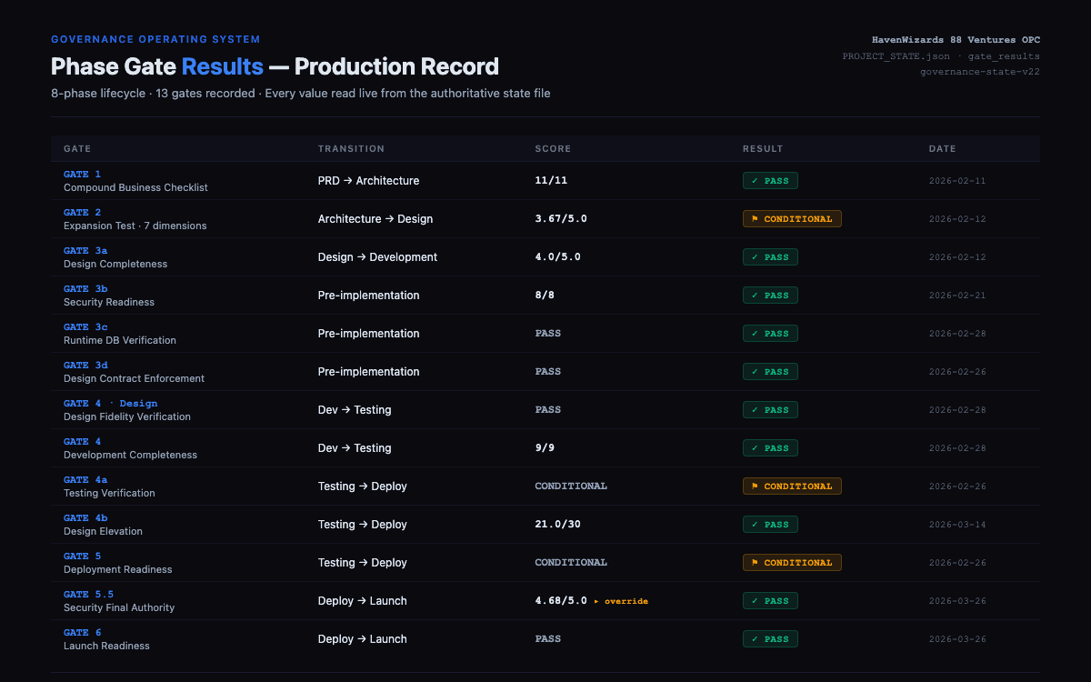Click the Design Contract Enforcement description
The image size is (1091, 682).
pyautogui.click(x=134, y=378)
